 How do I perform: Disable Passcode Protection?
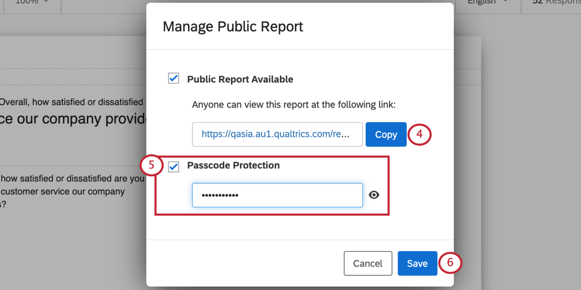click(173, 167)
